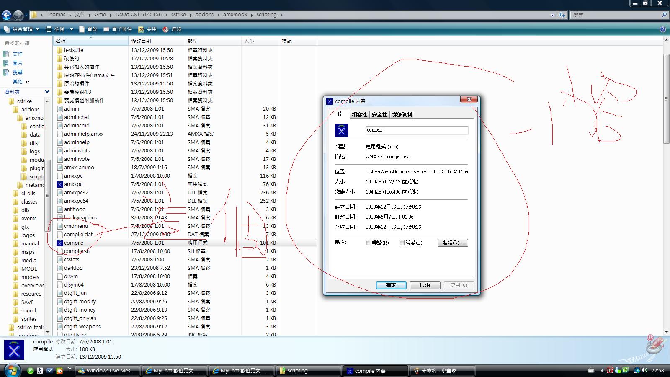The height and width of the screenshot is (377, 670).
Task: Expand the 其他 more links chevron
Action: pyautogui.click(x=28, y=82)
